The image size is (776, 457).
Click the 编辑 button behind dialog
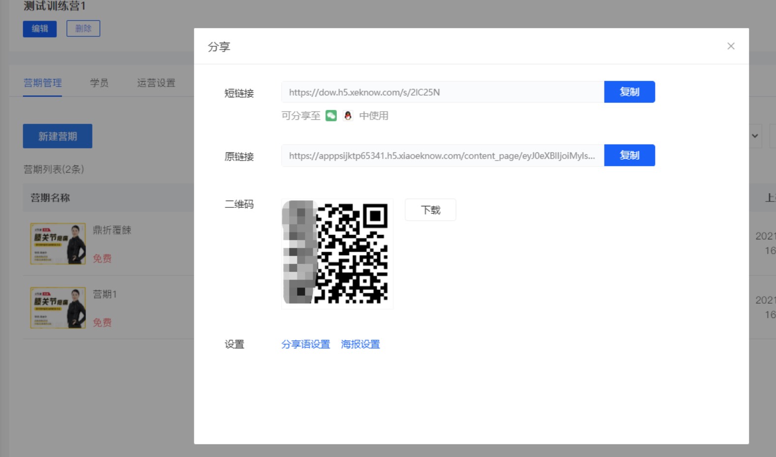click(x=40, y=29)
